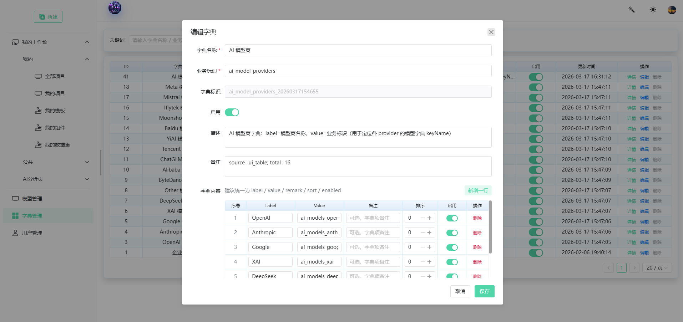
Task: Click the 我的项目 monitor icon
Action: click(x=38, y=93)
